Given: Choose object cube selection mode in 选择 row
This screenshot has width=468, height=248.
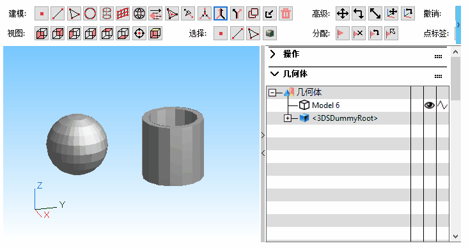Looking at the screenshot, I should click(270, 33).
